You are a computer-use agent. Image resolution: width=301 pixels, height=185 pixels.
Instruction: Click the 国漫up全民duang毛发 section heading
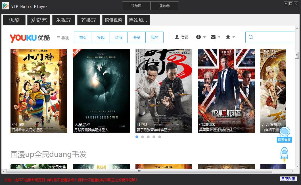coord(49,155)
